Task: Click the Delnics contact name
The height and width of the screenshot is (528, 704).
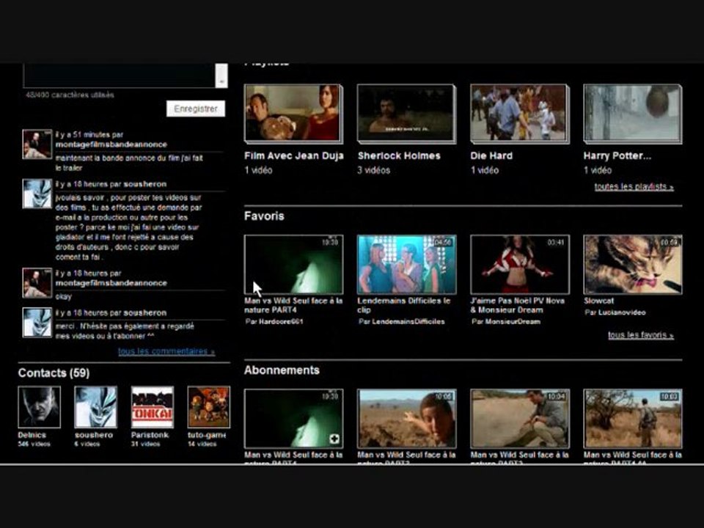Action: pyautogui.click(x=32, y=435)
